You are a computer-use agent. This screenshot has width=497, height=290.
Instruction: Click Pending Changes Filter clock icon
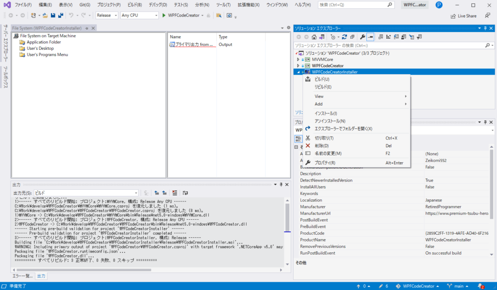[332, 37]
